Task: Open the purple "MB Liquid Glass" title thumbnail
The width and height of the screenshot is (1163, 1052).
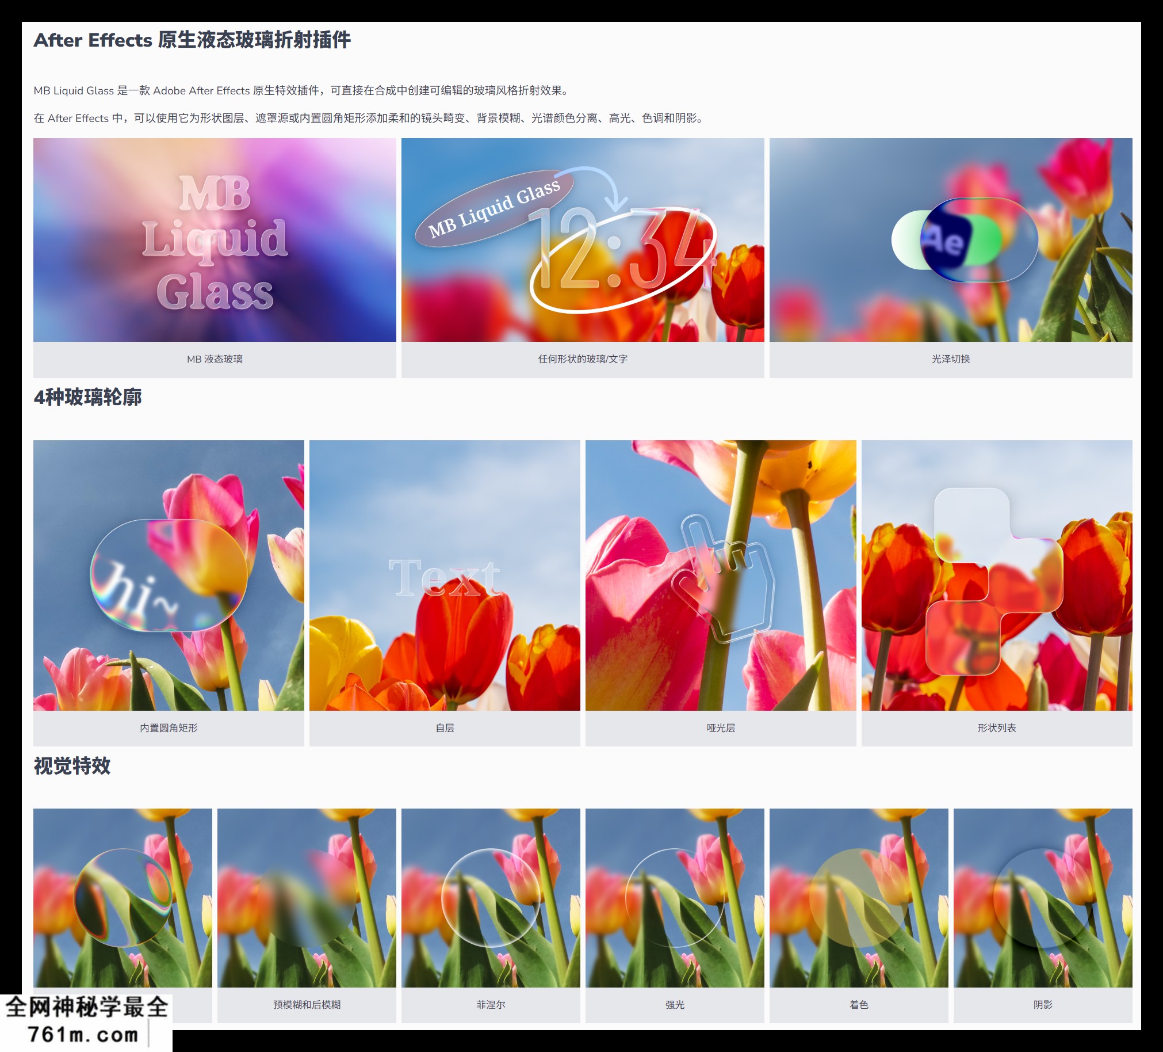Action: pos(215,239)
